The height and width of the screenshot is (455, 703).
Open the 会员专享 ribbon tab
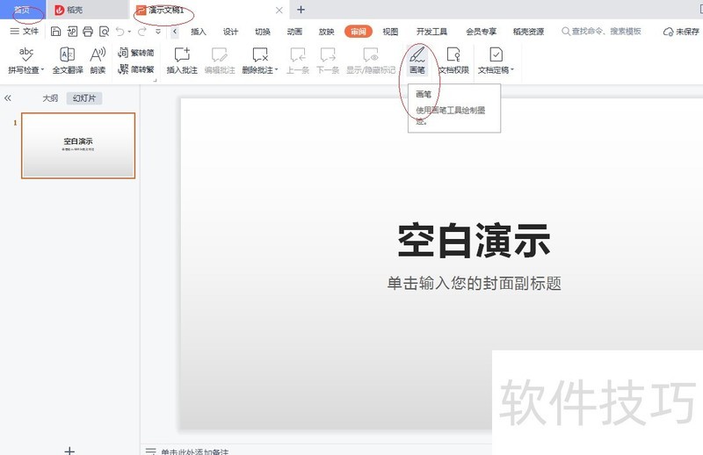(481, 32)
